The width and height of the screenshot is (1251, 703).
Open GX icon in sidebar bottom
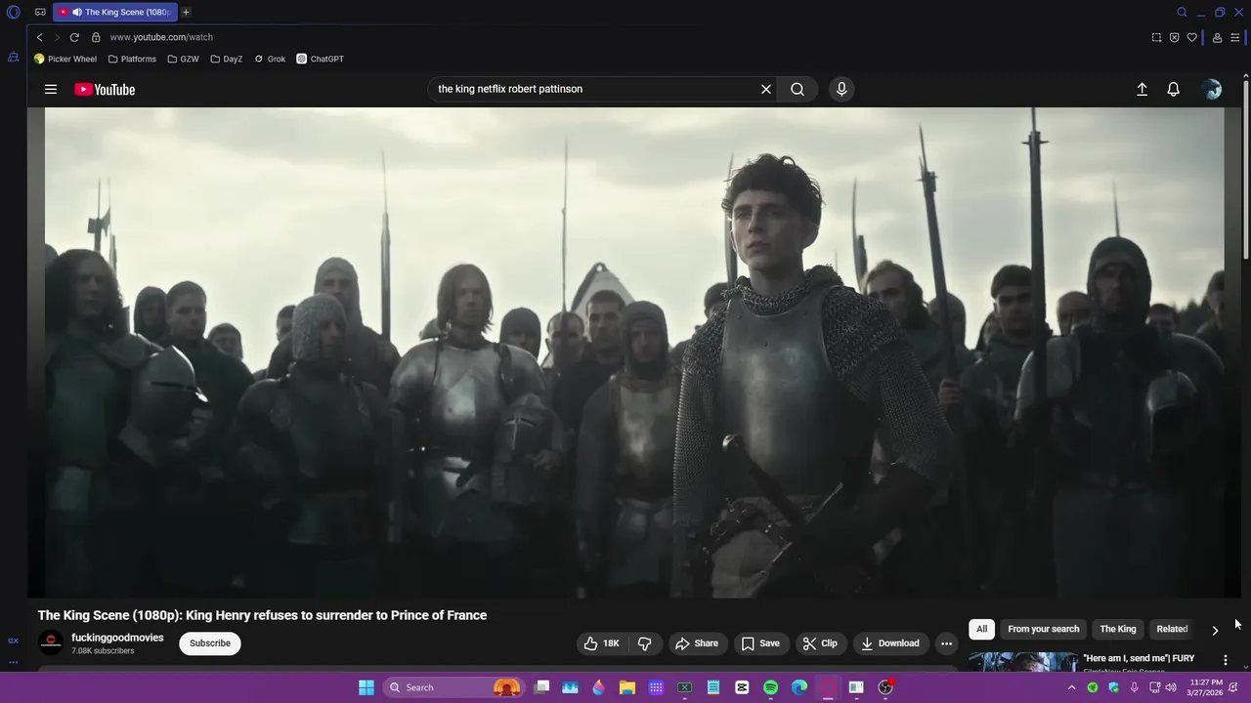click(13, 641)
